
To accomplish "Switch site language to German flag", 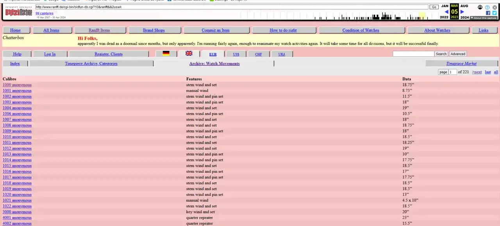I will click(166, 54).
